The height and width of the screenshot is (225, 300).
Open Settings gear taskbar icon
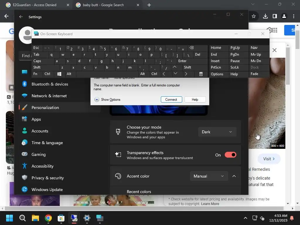tap(87, 218)
